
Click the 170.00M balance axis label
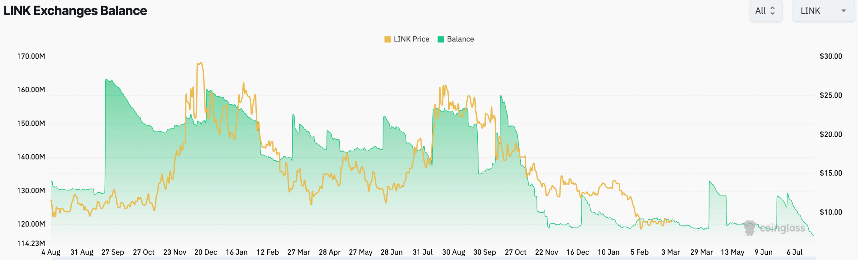pyautogui.click(x=31, y=56)
